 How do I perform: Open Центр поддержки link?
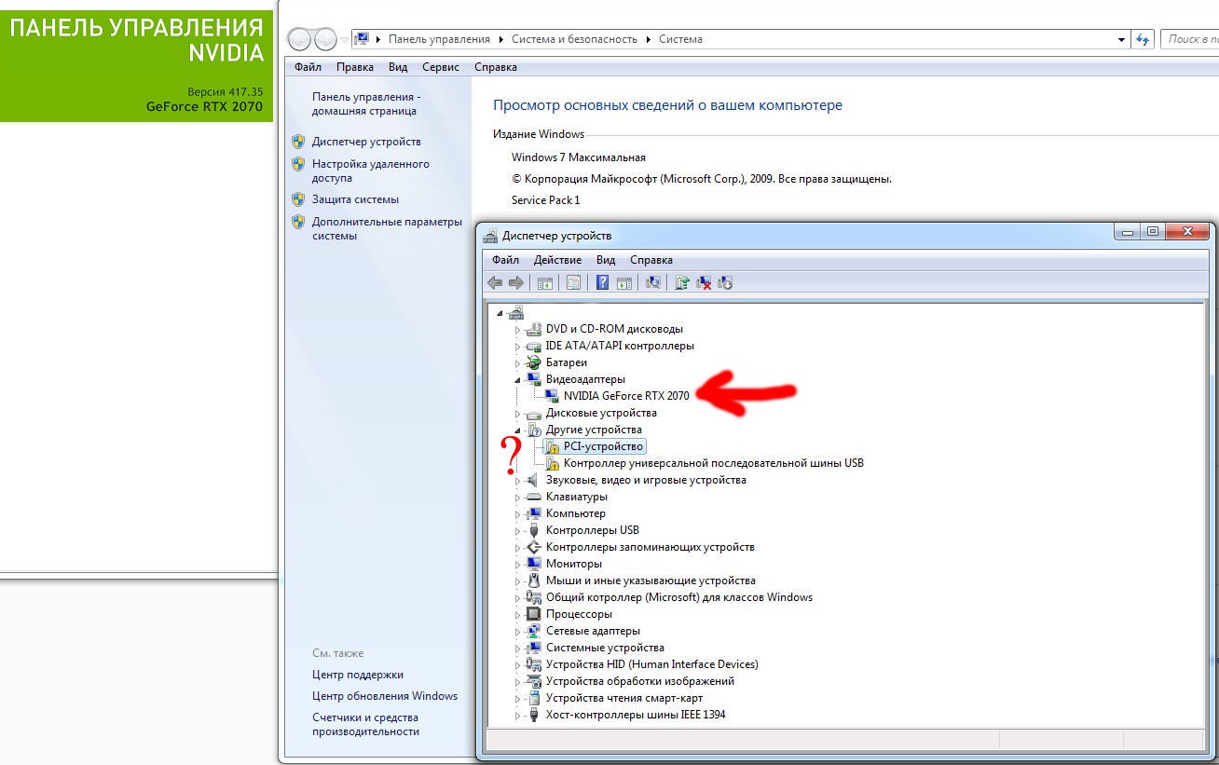coord(358,675)
